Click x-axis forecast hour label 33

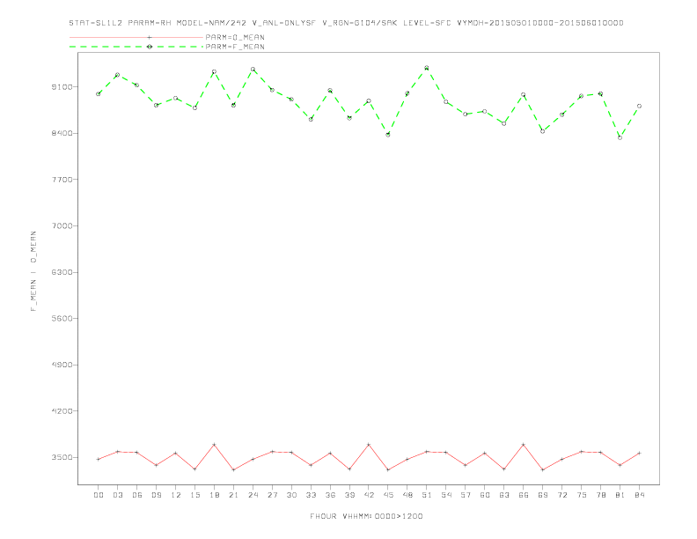311,495
